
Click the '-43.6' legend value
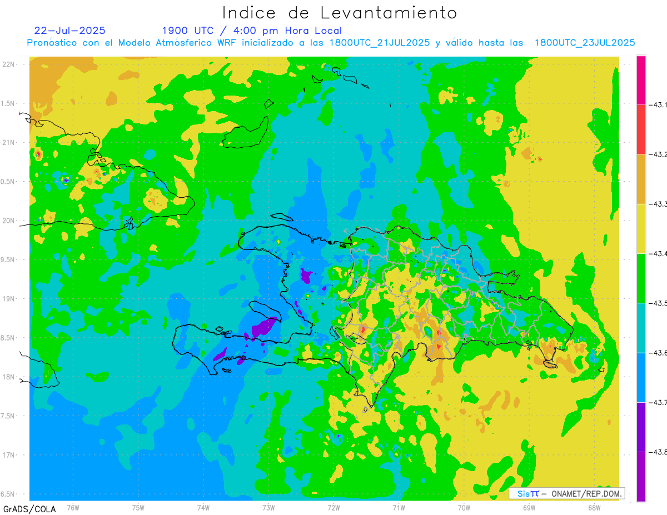[x=658, y=353]
